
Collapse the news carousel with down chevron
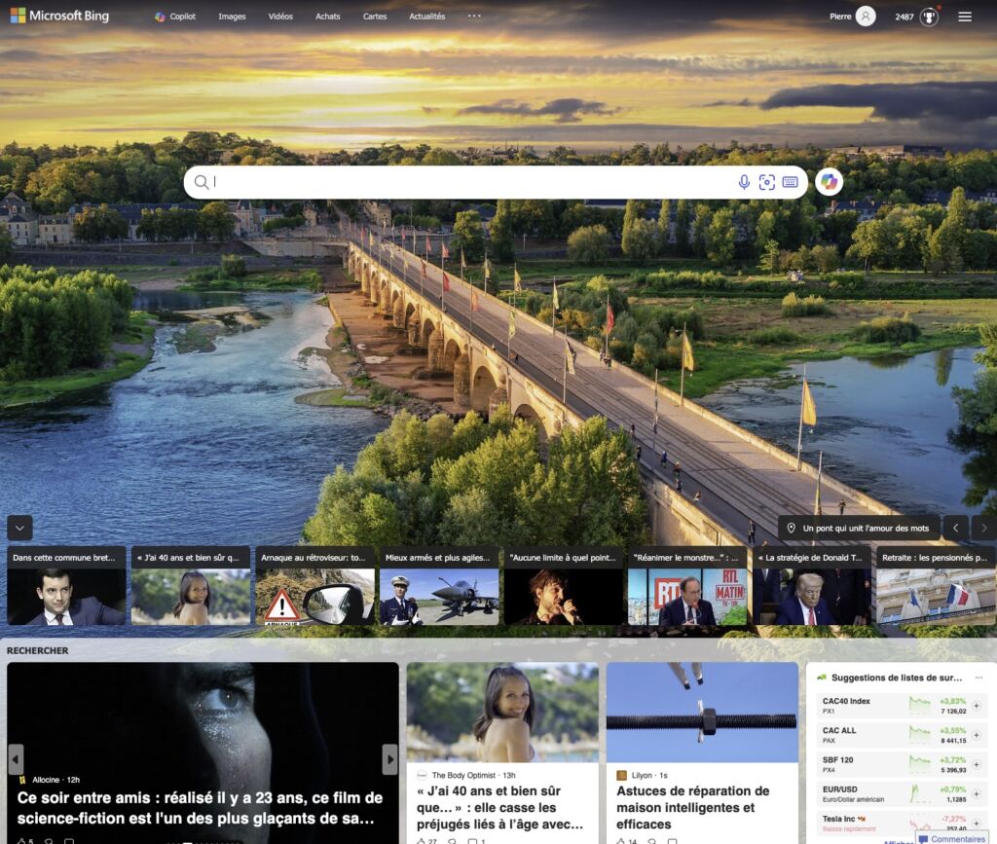19,528
